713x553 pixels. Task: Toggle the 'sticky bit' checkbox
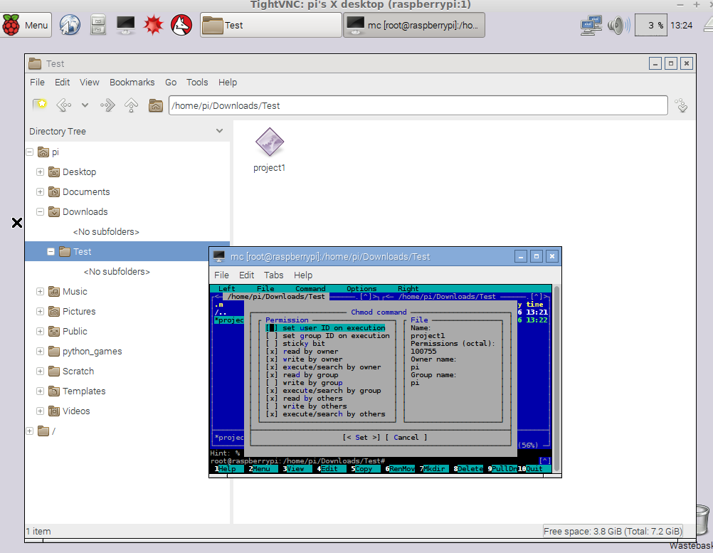[271, 343]
